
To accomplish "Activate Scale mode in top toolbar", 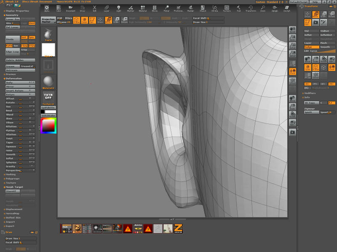I will click(116, 19).
